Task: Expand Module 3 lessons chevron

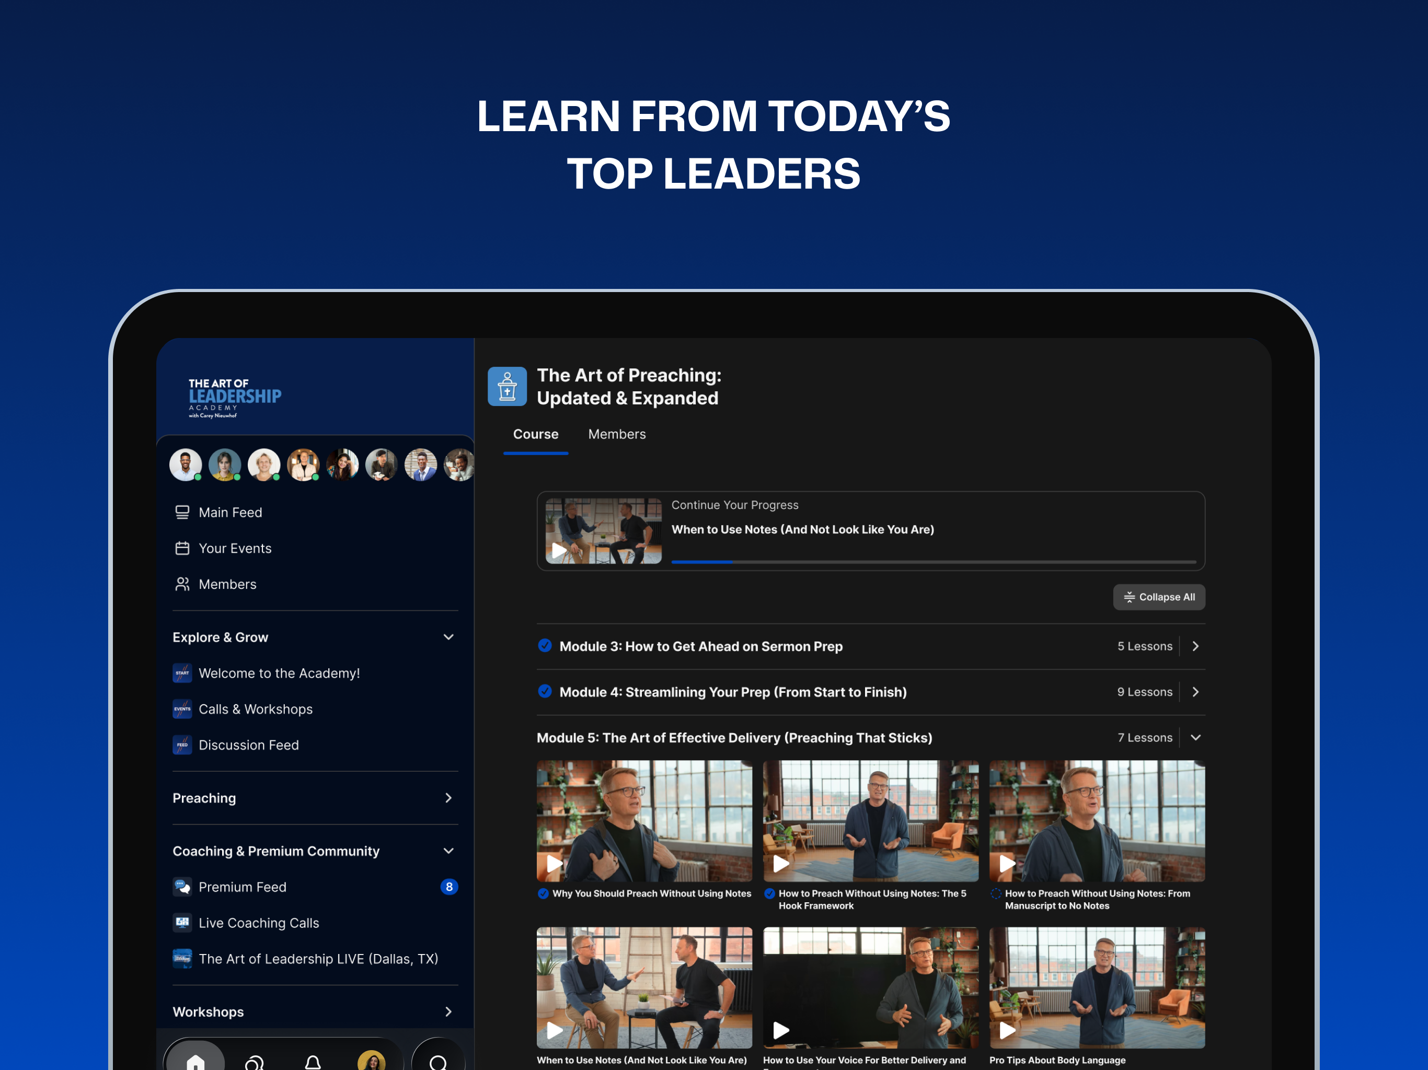Action: (1195, 646)
